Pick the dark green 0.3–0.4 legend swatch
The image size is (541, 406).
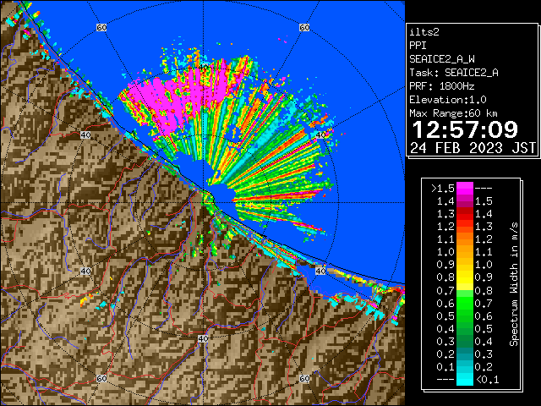[465, 342]
